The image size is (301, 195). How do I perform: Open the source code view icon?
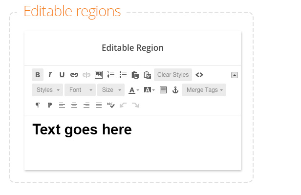[x=199, y=75]
